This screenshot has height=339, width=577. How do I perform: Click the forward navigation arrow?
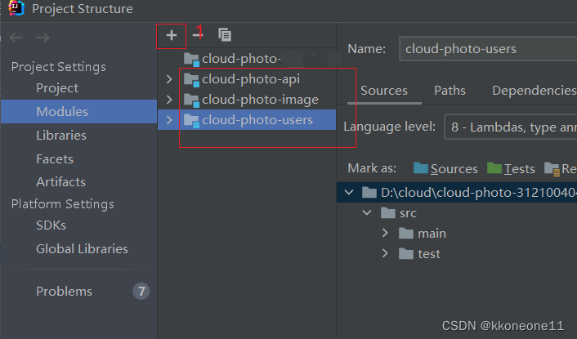pos(43,38)
